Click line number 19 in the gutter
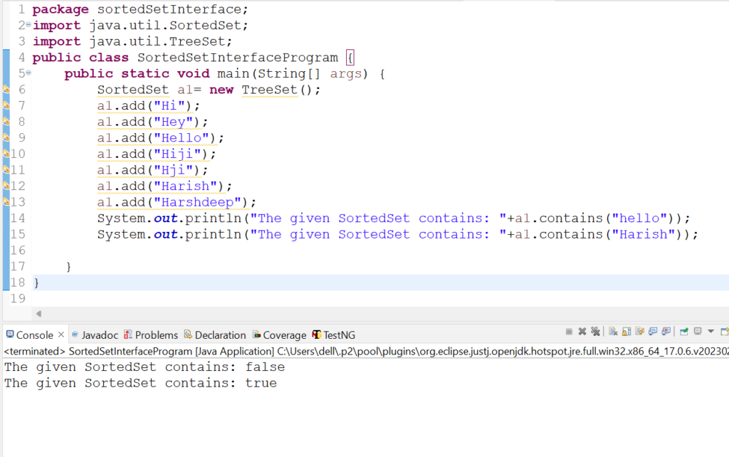Viewport: 729px width, 457px height. click(18, 298)
